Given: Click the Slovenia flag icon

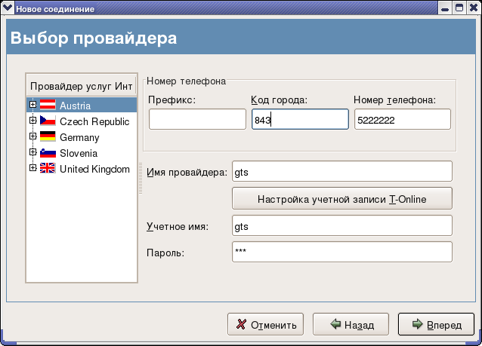Looking at the screenshot, I should point(48,152).
